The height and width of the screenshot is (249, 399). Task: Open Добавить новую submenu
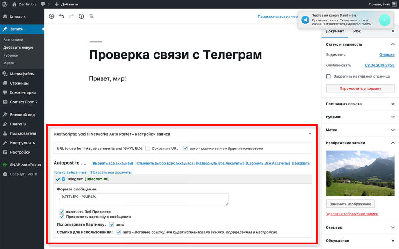point(18,47)
